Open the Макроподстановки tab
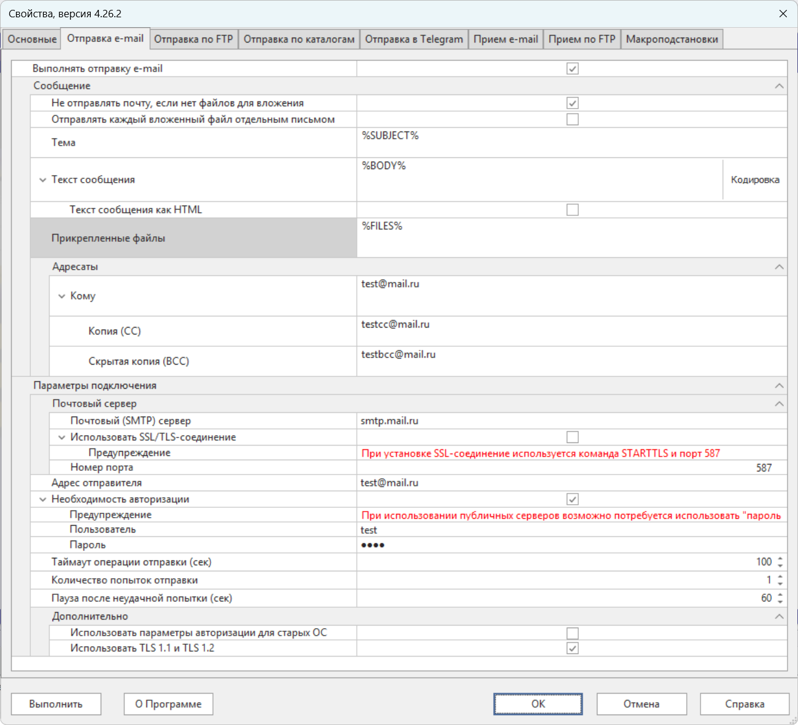The image size is (798, 725). [x=671, y=39]
